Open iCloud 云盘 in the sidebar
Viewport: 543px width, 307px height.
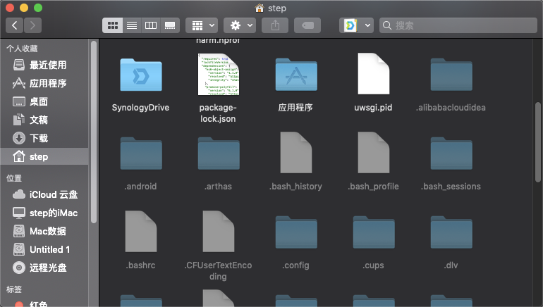click(x=44, y=194)
